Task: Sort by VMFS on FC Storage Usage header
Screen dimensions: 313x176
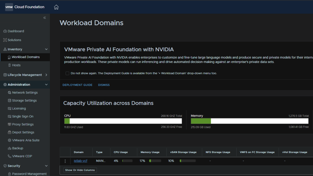Action: pos(257,152)
